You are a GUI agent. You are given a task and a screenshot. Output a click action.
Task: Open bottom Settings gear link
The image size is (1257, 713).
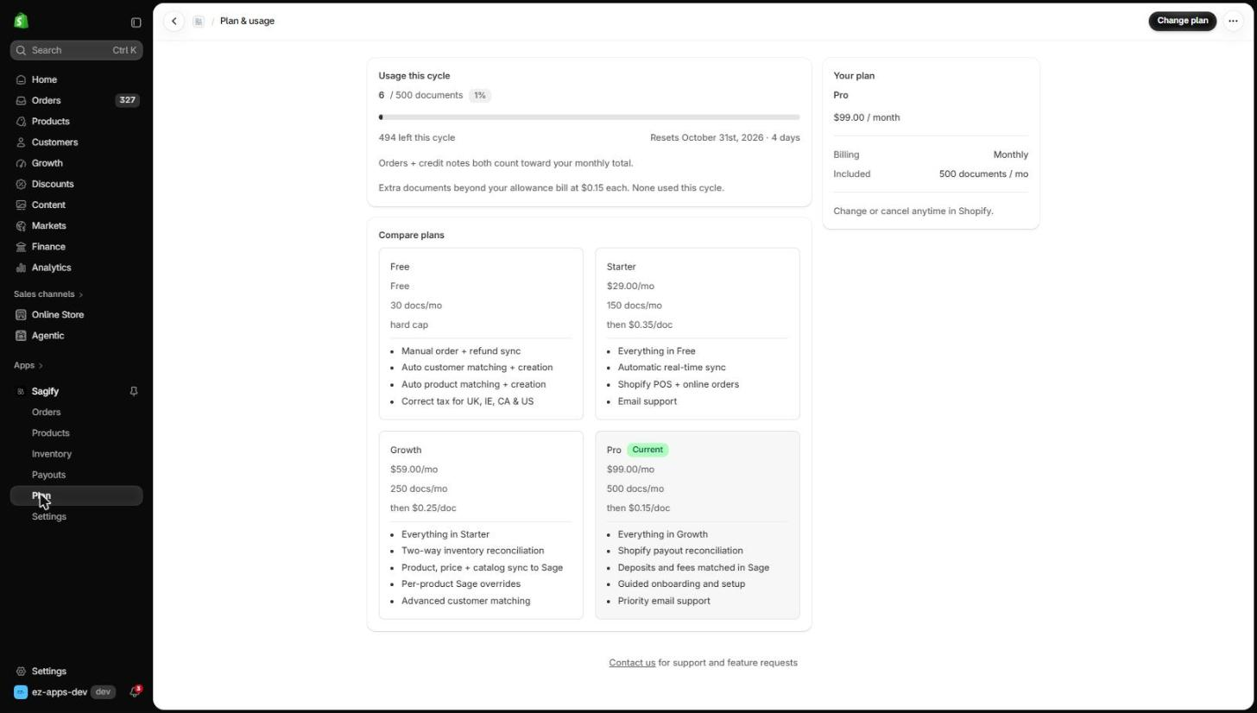click(76, 672)
